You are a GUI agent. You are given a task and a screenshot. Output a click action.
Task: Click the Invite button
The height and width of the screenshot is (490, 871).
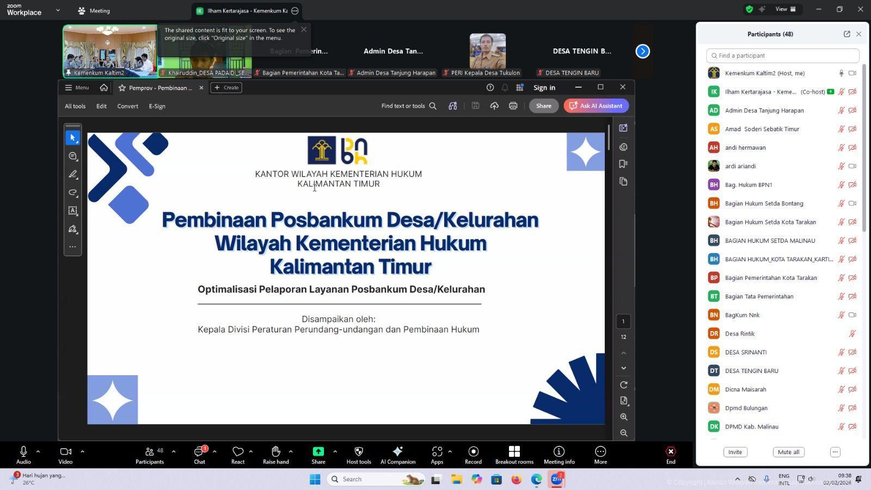point(735,452)
